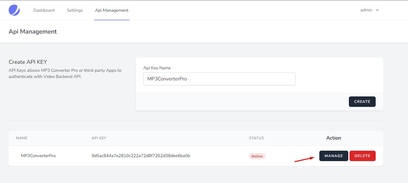Select the API key string 9d5ac844a7e...

coord(141,156)
